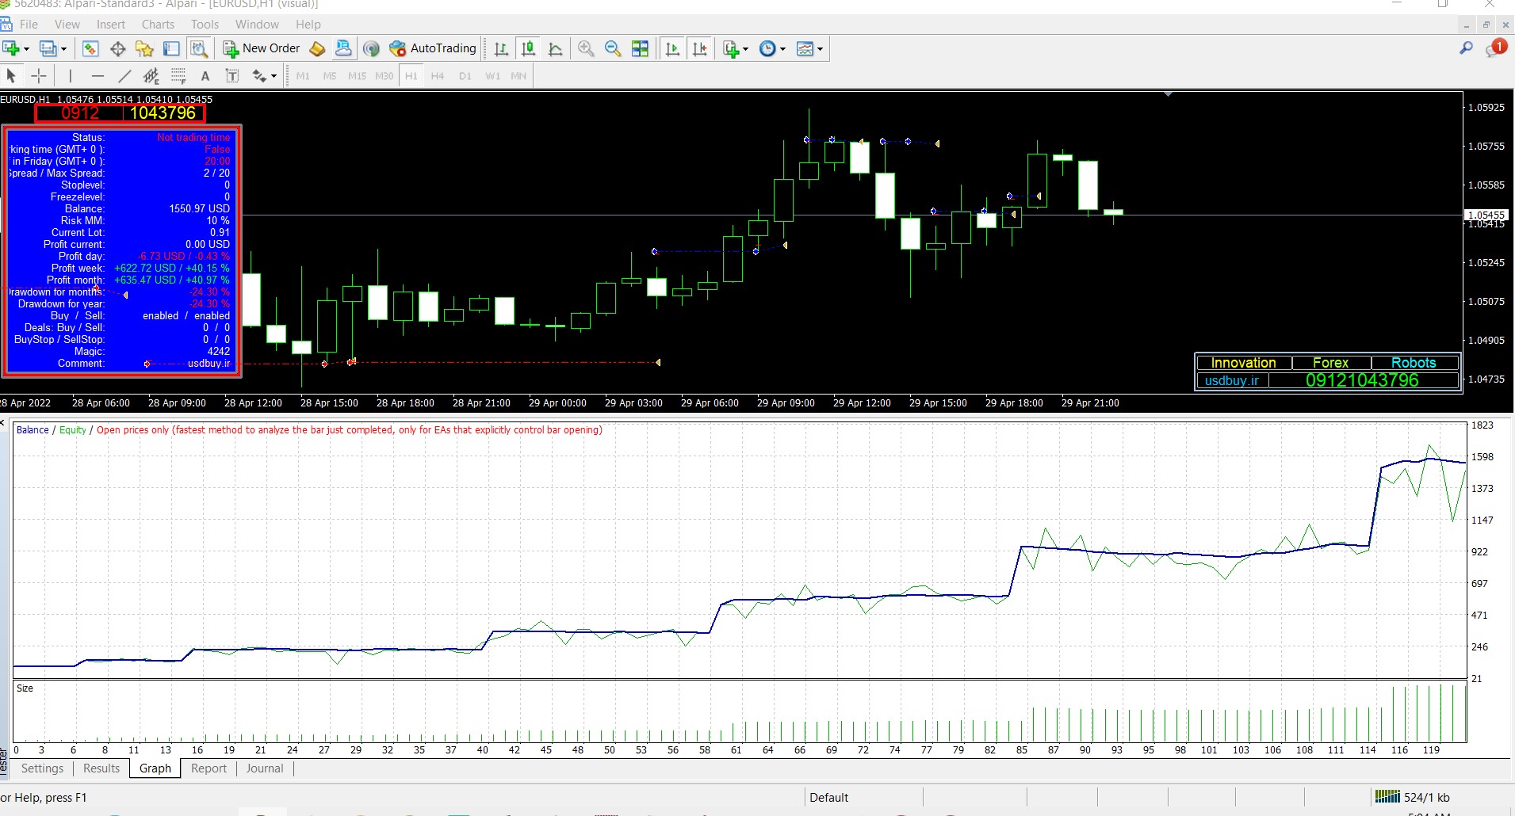The height and width of the screenshot is (816, 1515).
Task: Toggle the AutoTrading button
Action: pos(433,48)
